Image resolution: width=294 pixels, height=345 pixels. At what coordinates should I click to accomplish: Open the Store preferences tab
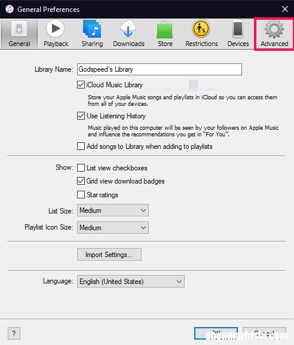tap(165, 33)
